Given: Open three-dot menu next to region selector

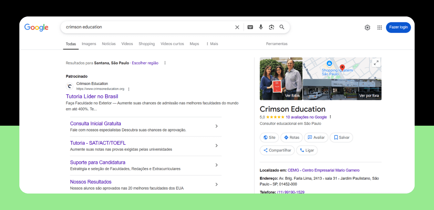Looking at the screenshot, I should point(165,63).
